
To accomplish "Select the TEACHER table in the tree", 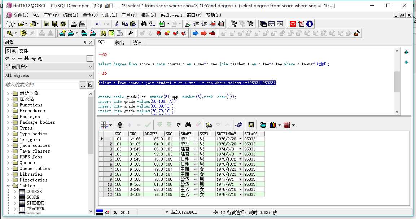I will point(36,209).
